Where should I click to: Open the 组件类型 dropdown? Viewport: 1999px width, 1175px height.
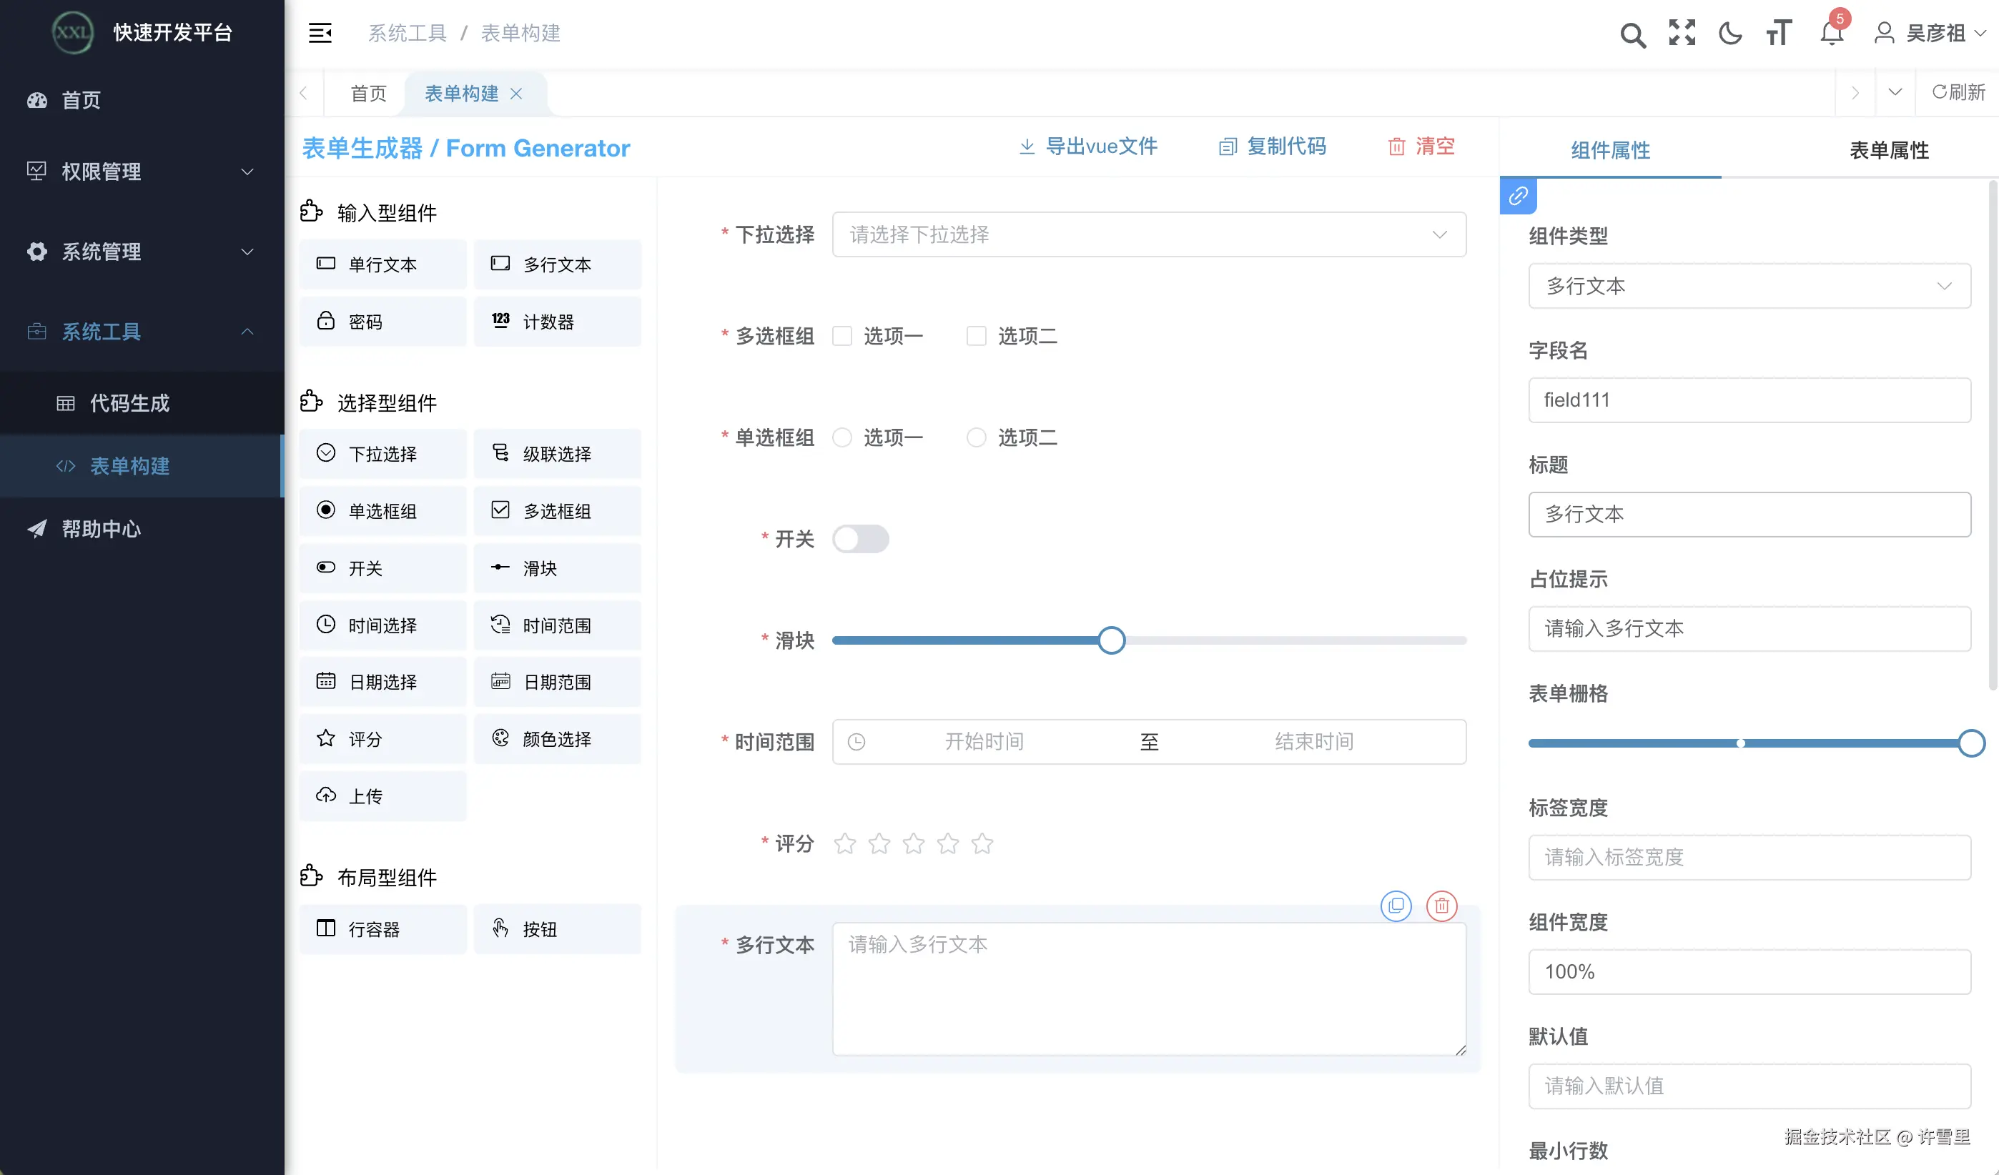(x=1750, y=285)
